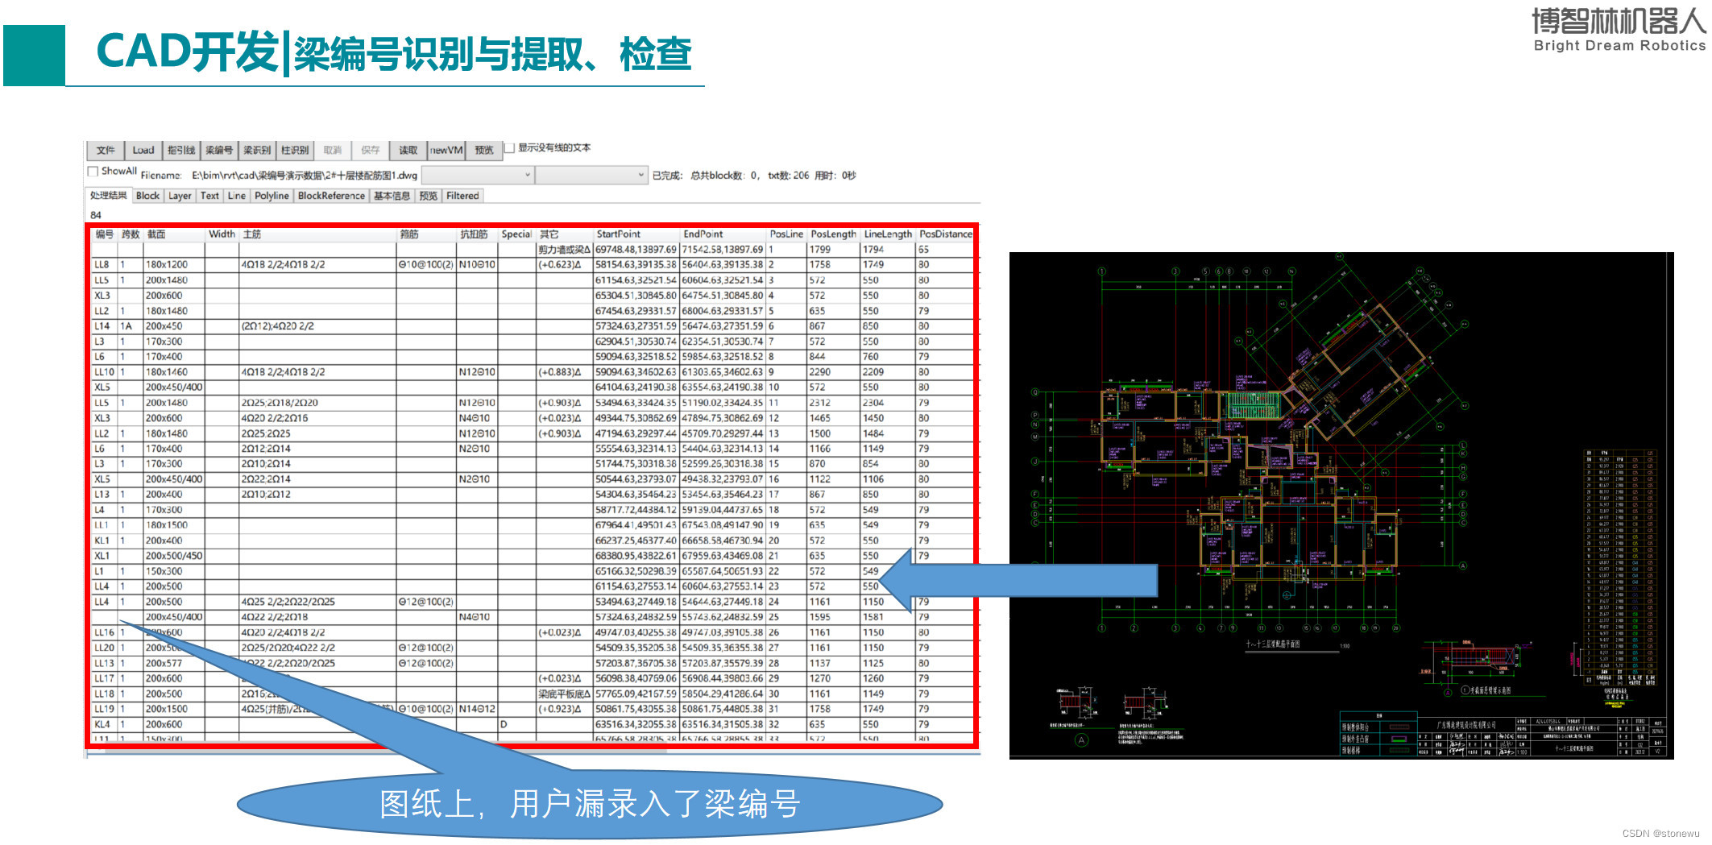Select the 柱识别 (column recognition) tool
Screen dimensions: 1712x845
click(295, 150)
